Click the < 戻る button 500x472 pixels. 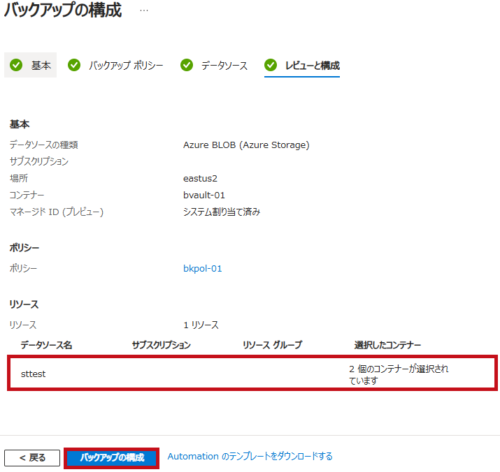tap(32, 457)
